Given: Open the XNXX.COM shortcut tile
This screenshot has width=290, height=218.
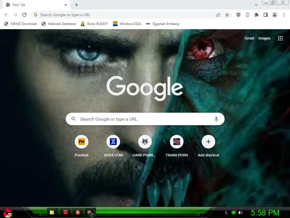Looking at the screenshot, I should point(113,146).
